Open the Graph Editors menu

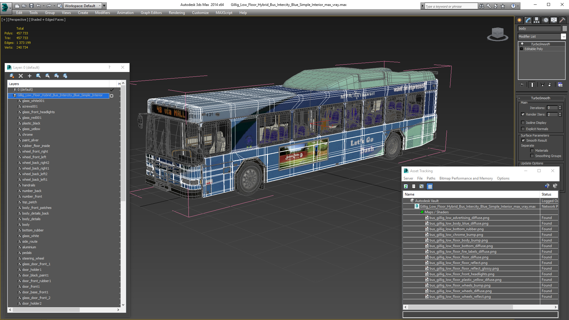point(151,13)
